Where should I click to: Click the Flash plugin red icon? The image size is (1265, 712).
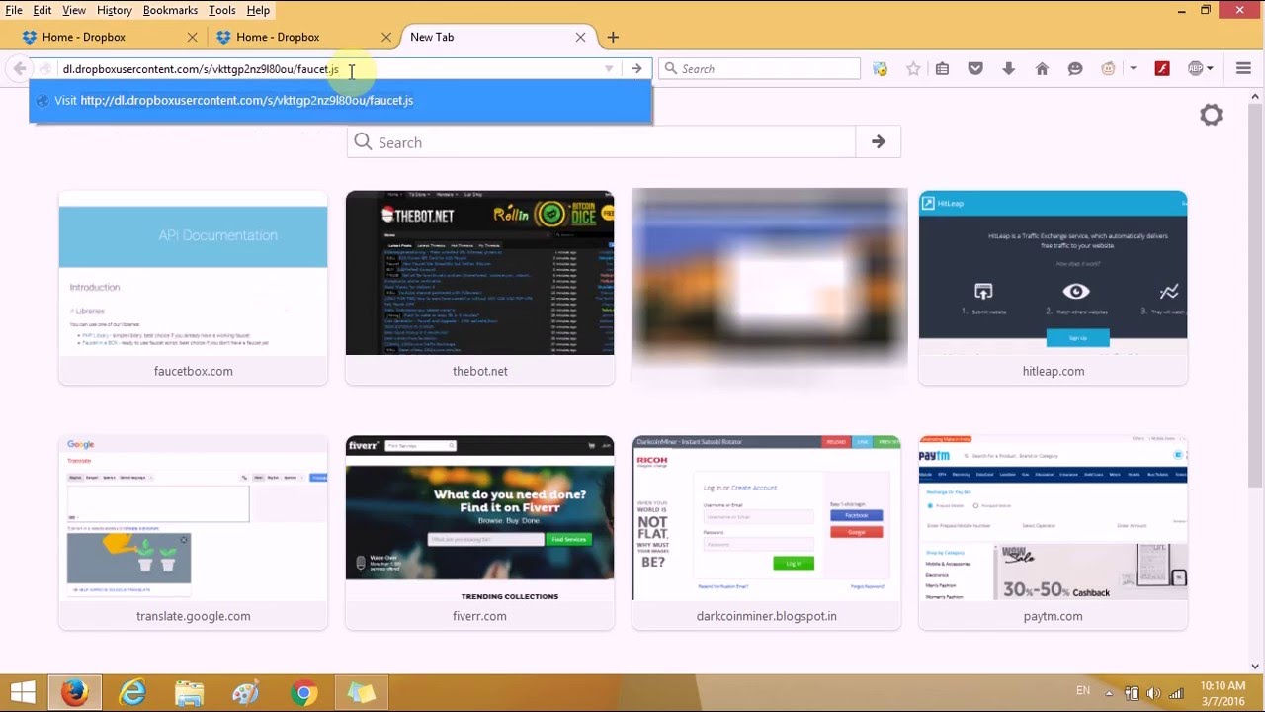click(1162, 68)
